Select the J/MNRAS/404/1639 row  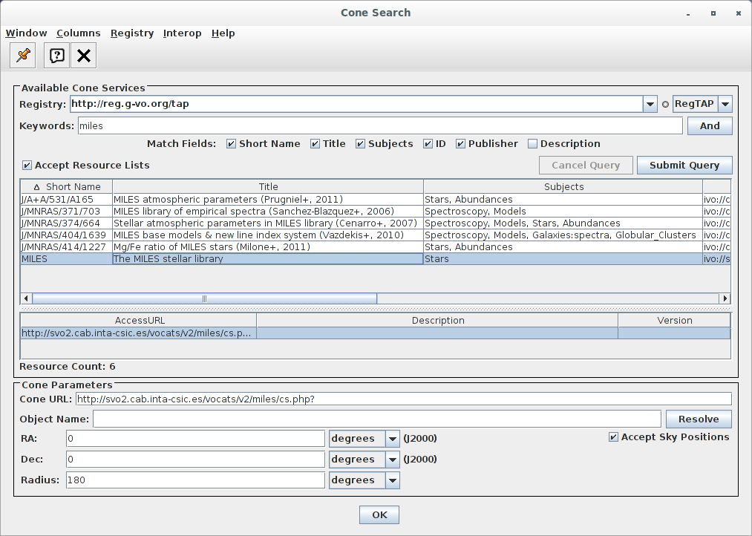[376, 235]
